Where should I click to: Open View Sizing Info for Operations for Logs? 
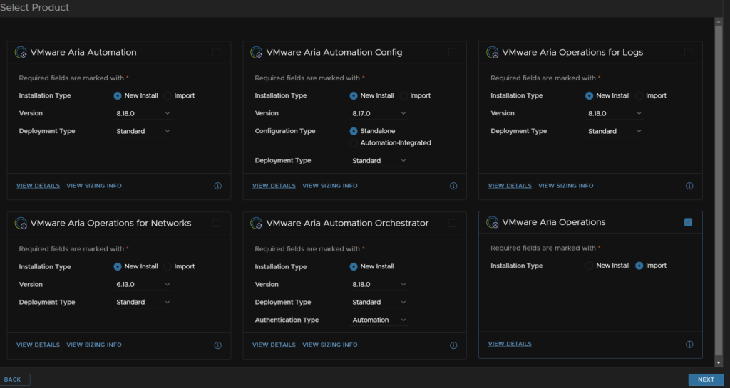(565, 186)
